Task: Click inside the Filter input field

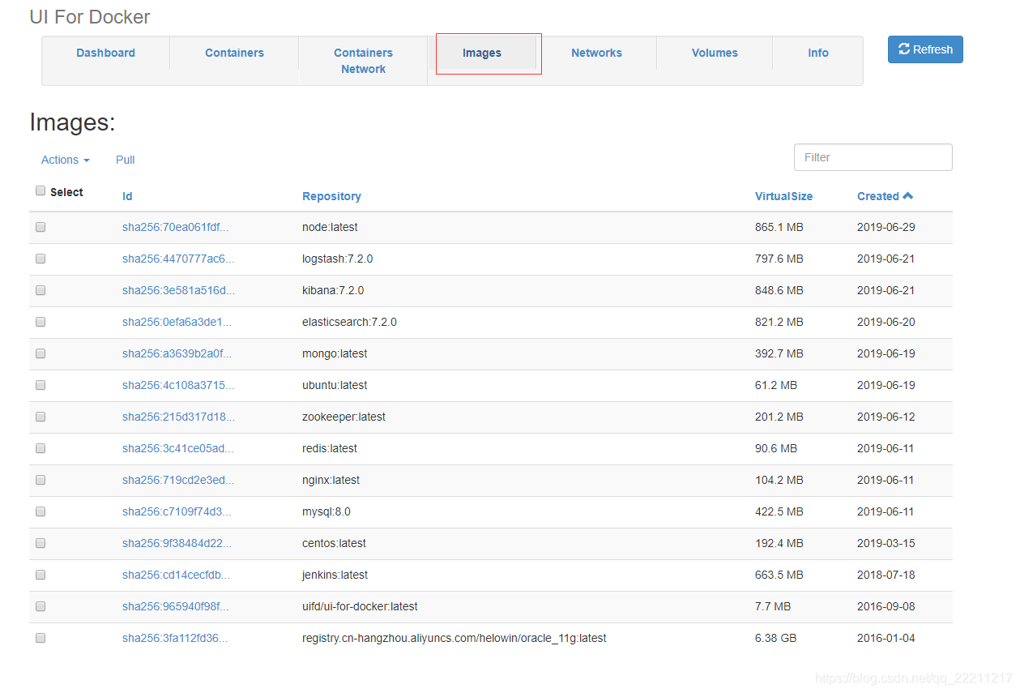Action: (x=873, y=156)
